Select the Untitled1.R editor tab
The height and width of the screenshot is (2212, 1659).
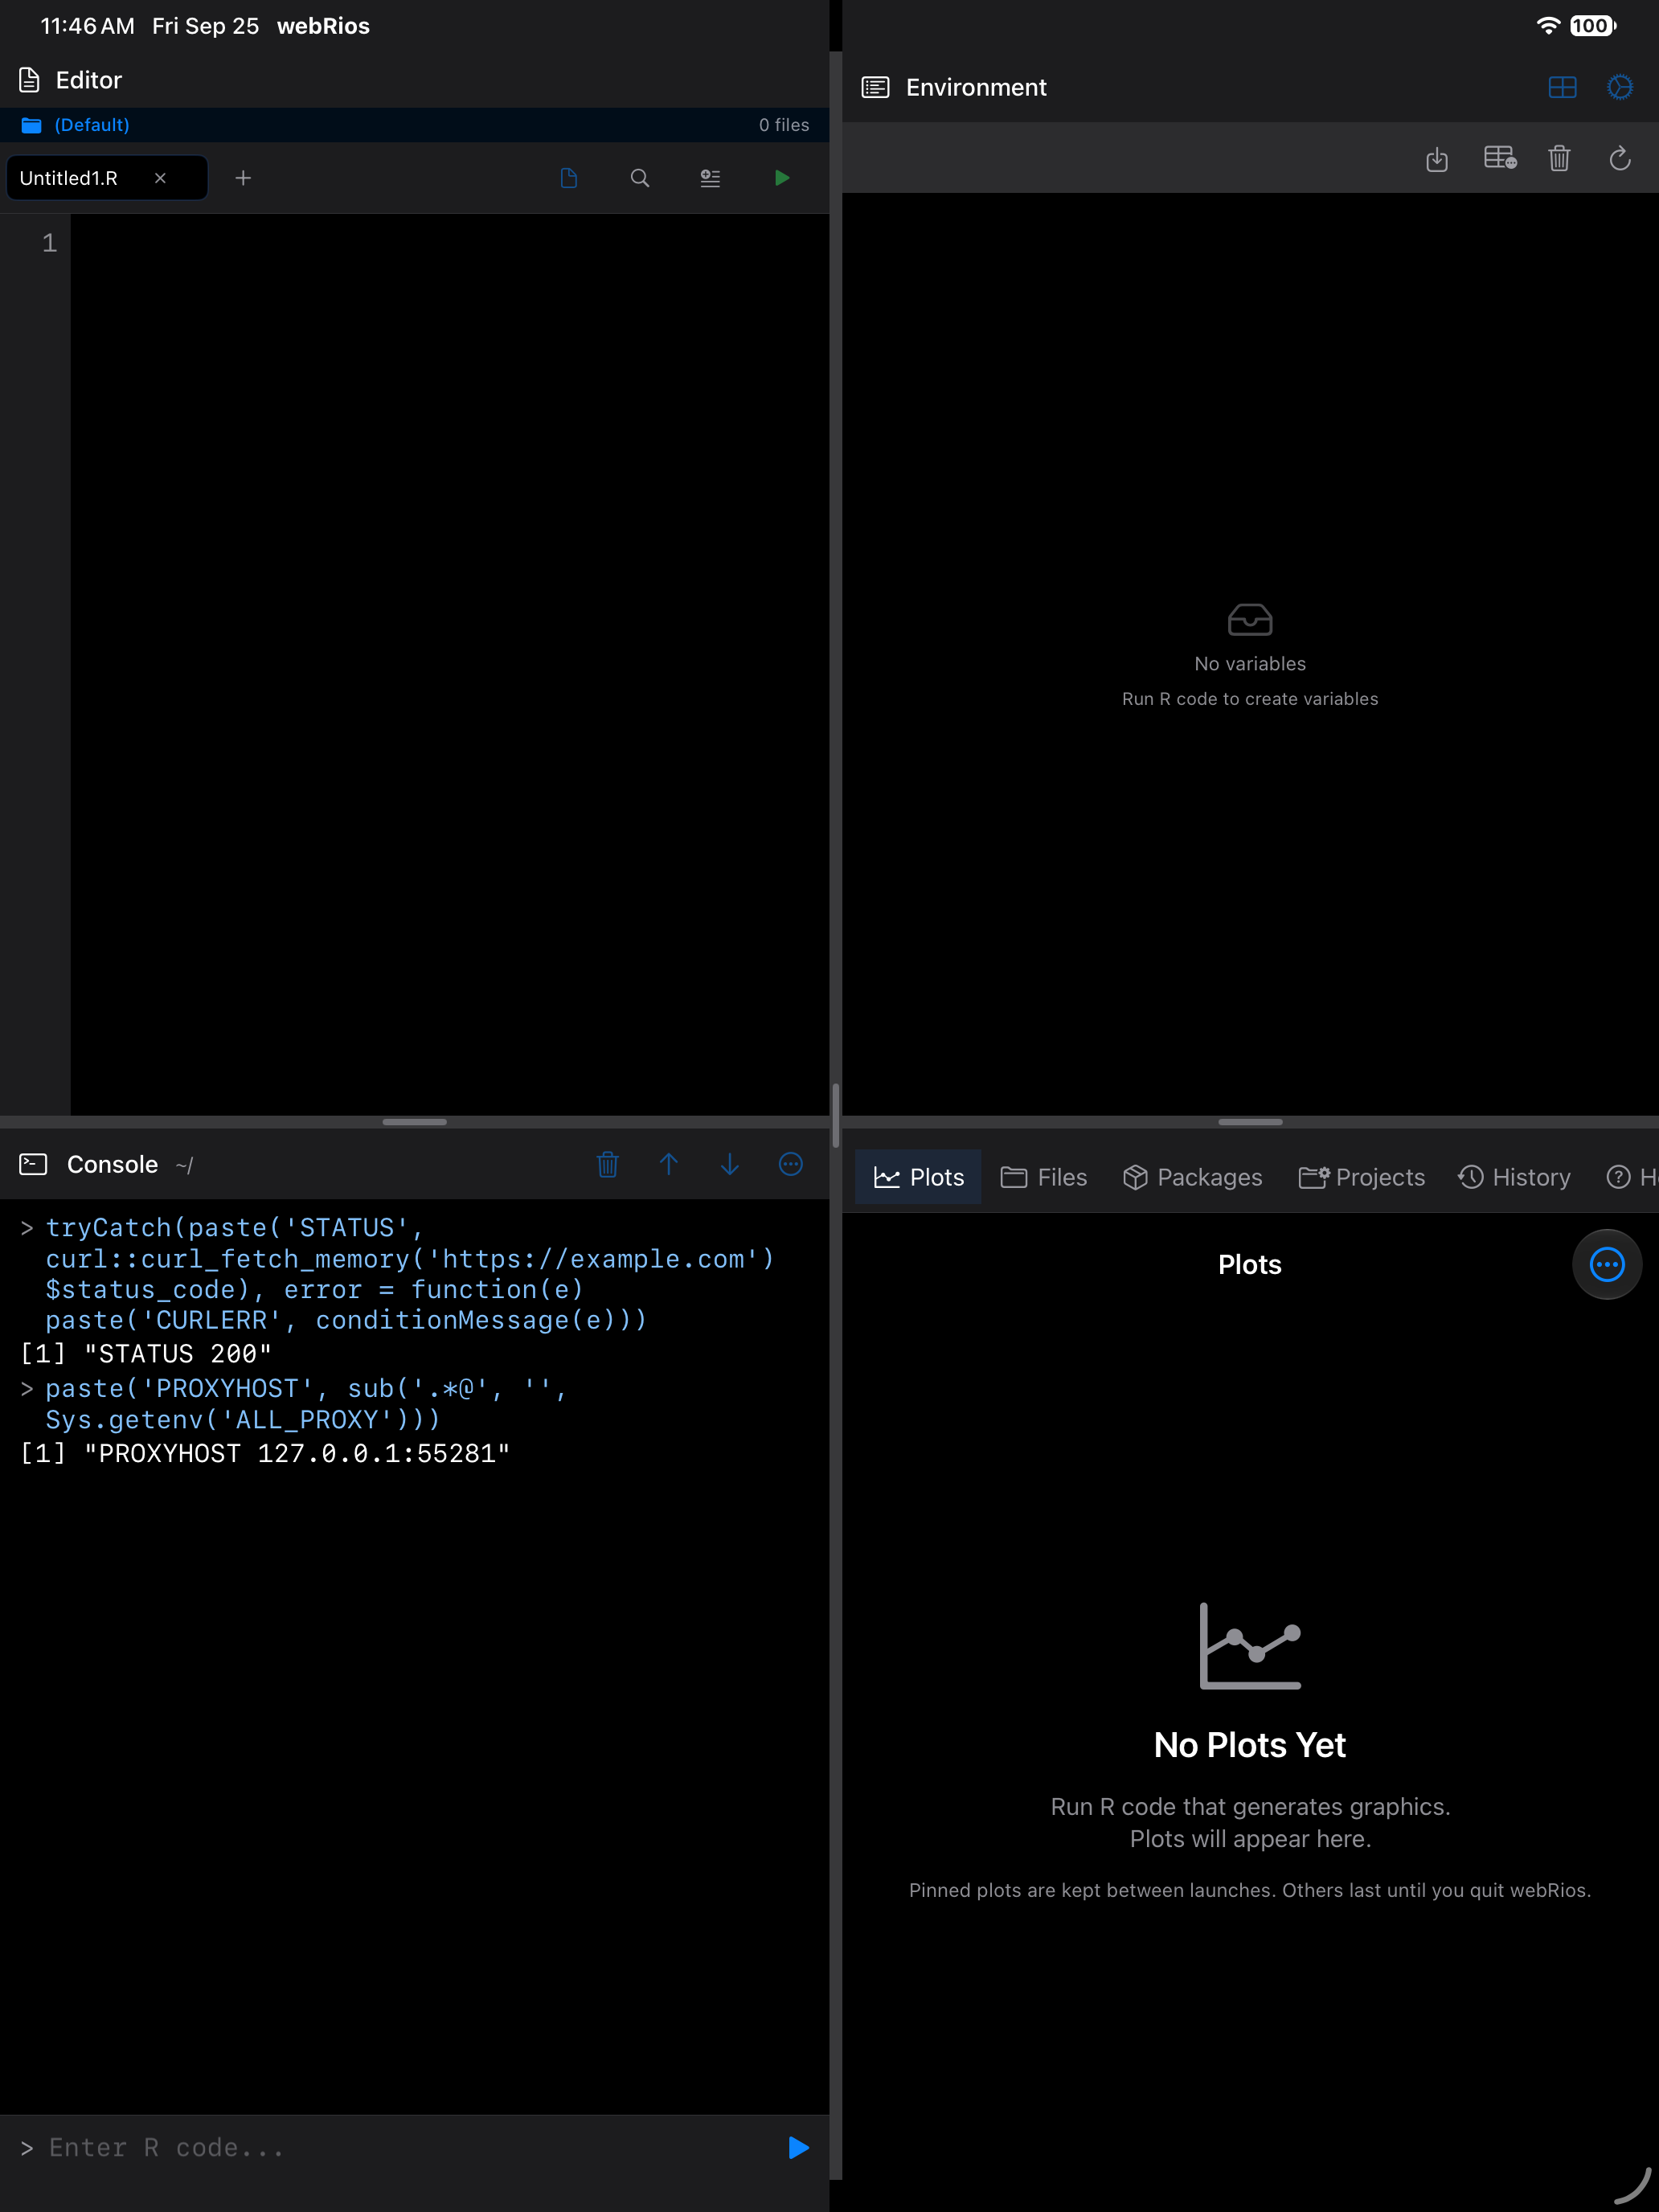tap(107, 178)
